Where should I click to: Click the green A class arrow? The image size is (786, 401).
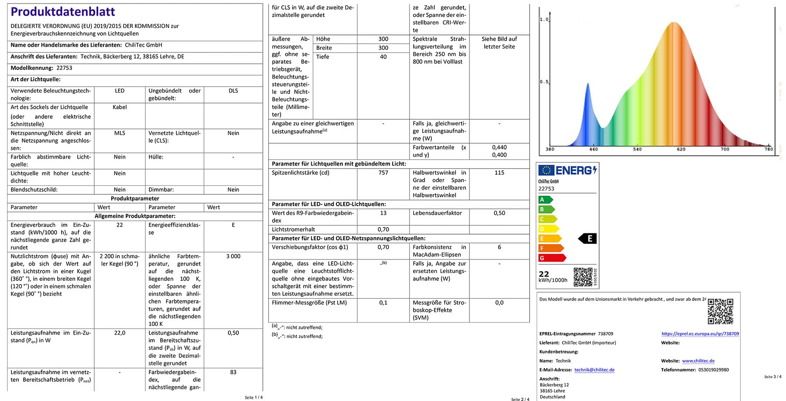click(546, 200)
